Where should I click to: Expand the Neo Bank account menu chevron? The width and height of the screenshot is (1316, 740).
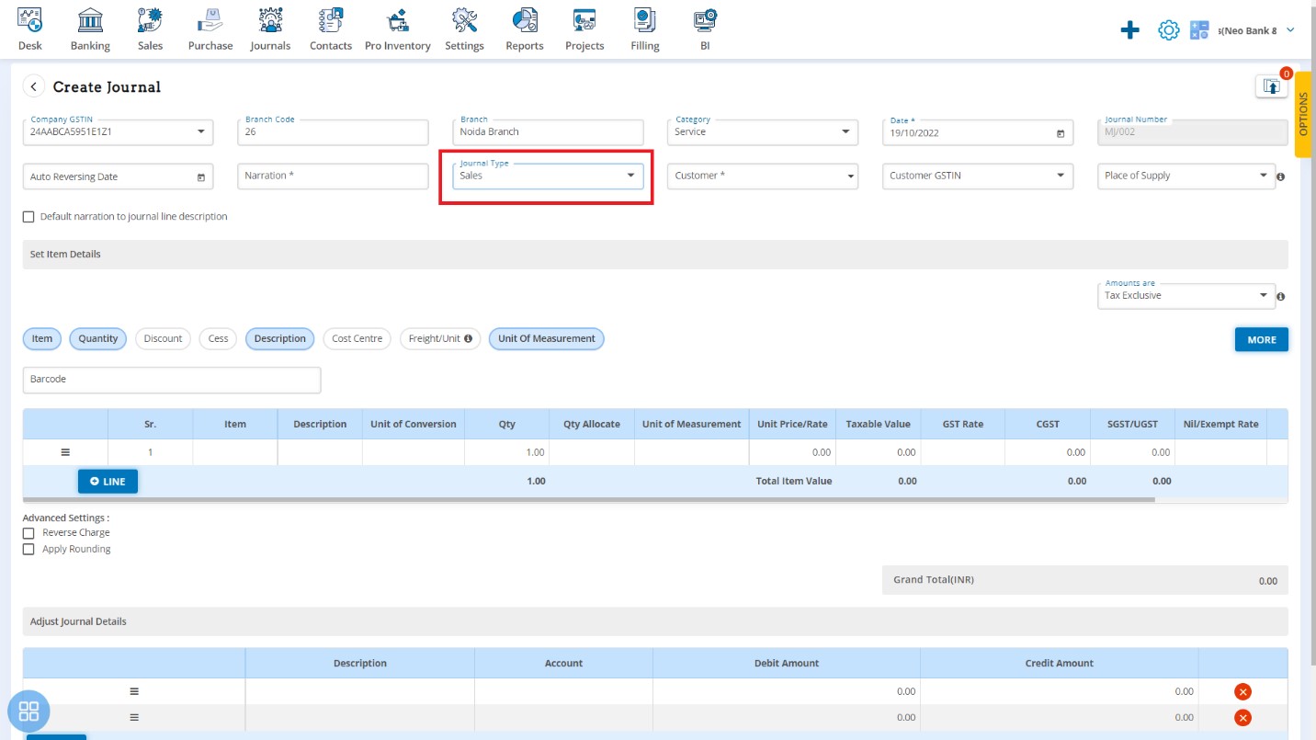[1290, 30]
